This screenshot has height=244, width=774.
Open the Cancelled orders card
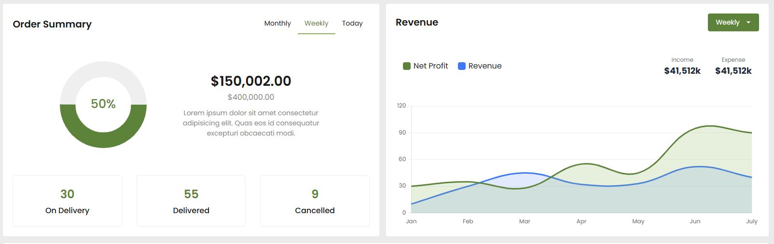click(x=315, y=201)
